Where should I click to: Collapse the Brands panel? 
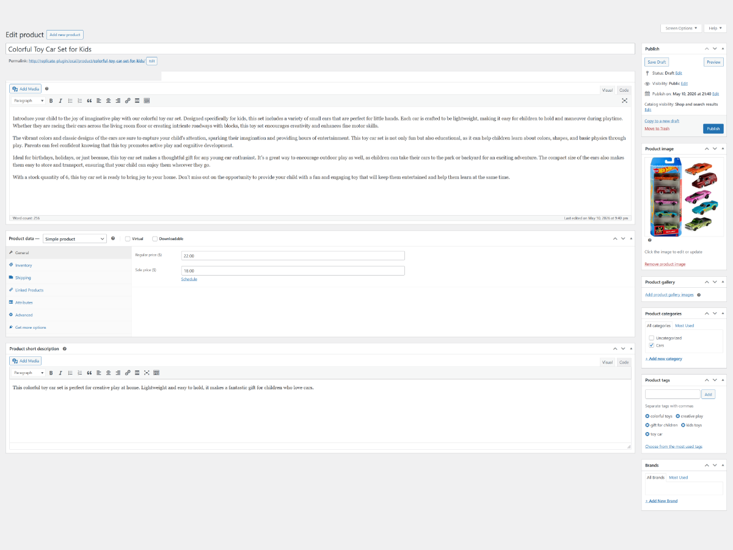coord(723,465)
